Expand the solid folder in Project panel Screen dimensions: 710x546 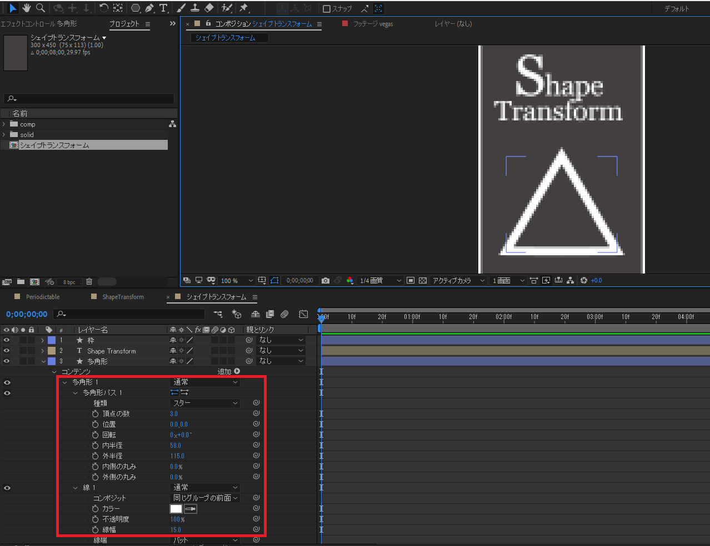(x=4, y=135)
